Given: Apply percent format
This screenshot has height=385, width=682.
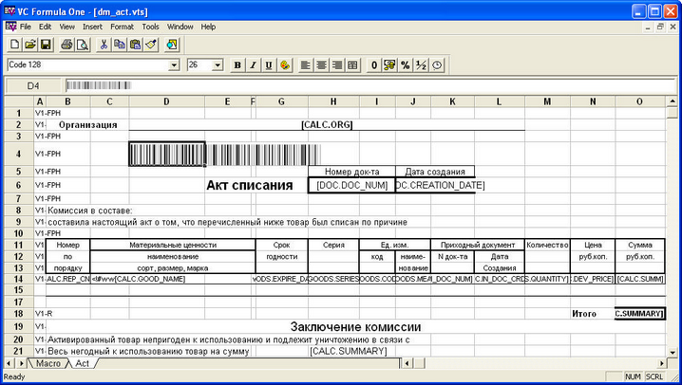Looking at the screenshot, I should 406,65.
